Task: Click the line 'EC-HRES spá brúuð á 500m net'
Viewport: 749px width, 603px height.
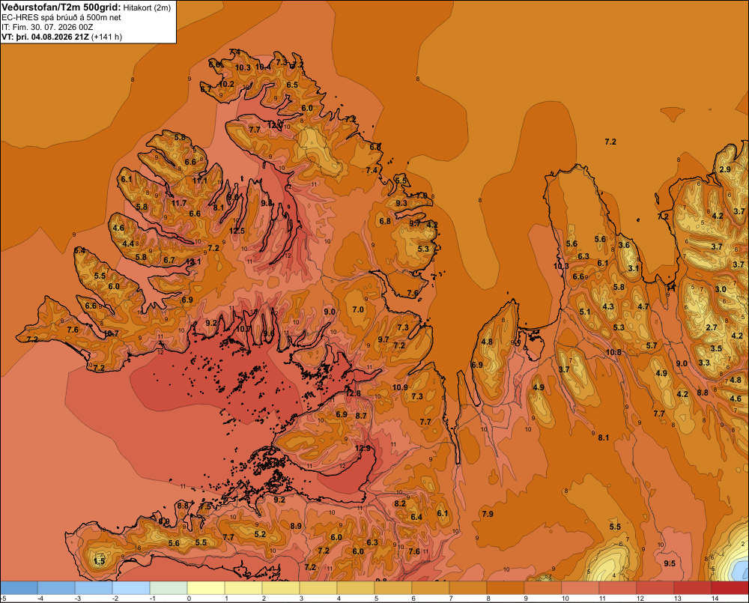Action: [61, 17]
